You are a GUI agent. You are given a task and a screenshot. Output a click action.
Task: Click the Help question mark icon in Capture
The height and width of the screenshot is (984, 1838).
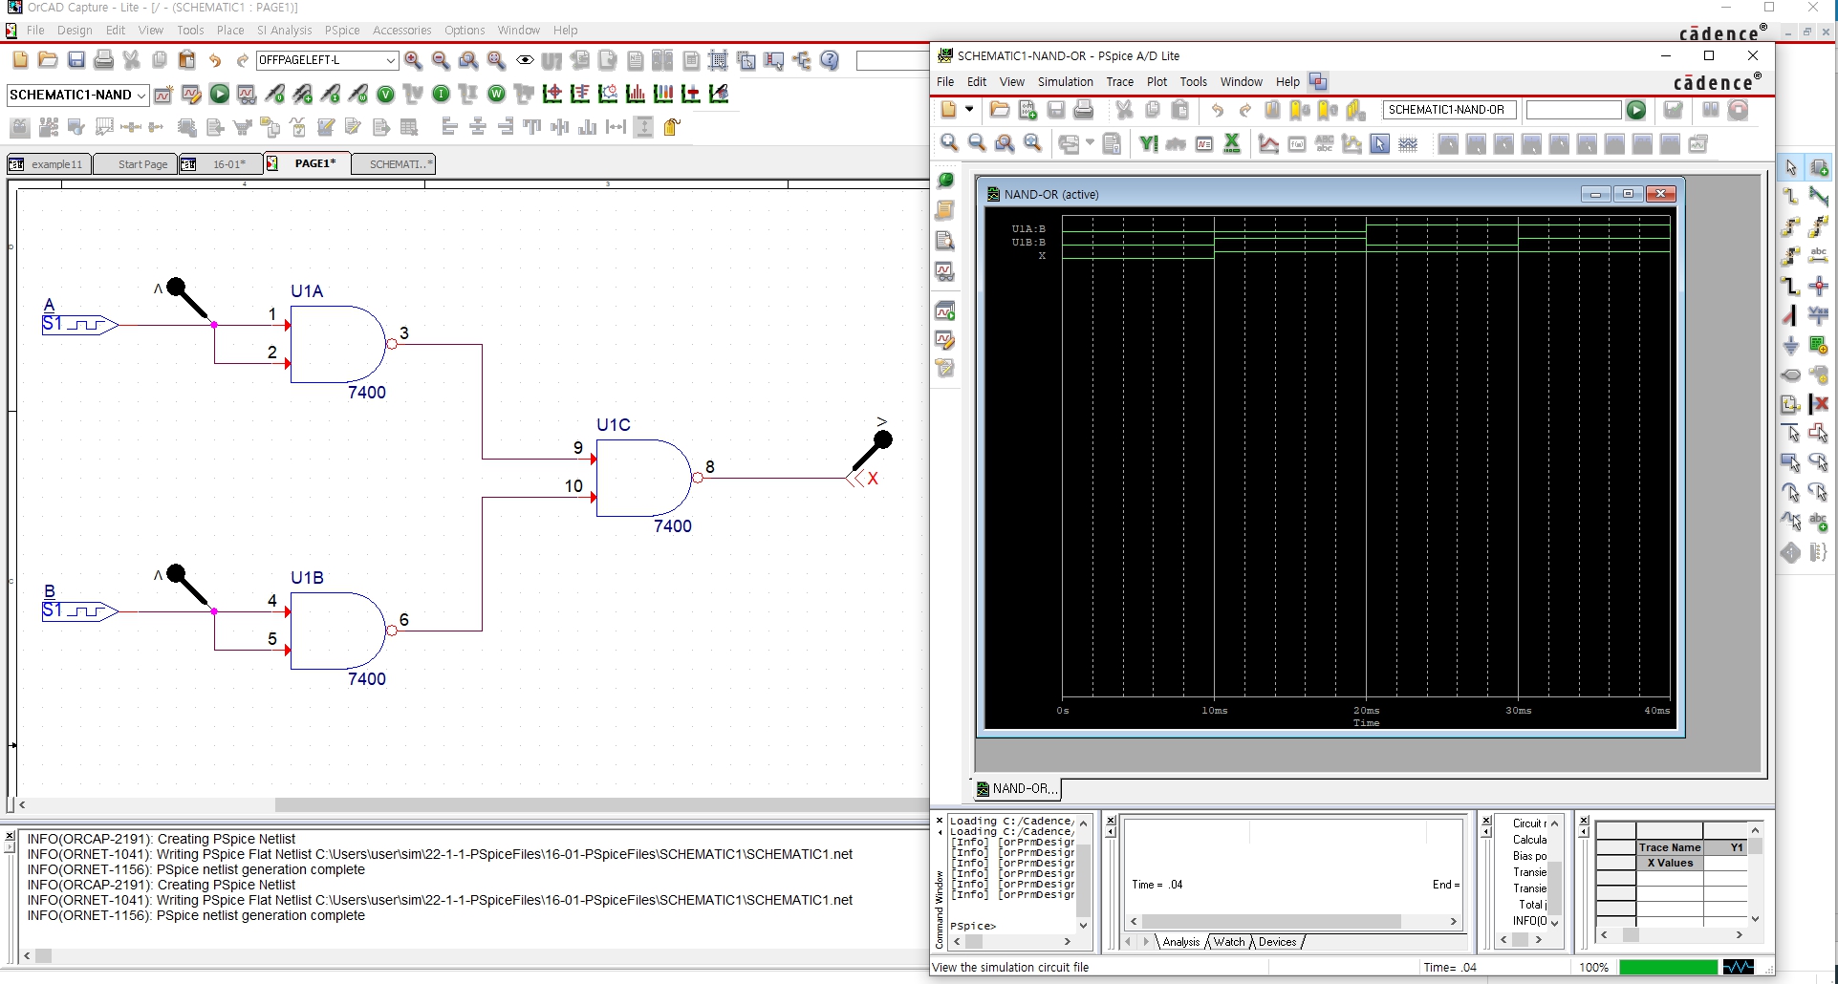pos(830,60)
